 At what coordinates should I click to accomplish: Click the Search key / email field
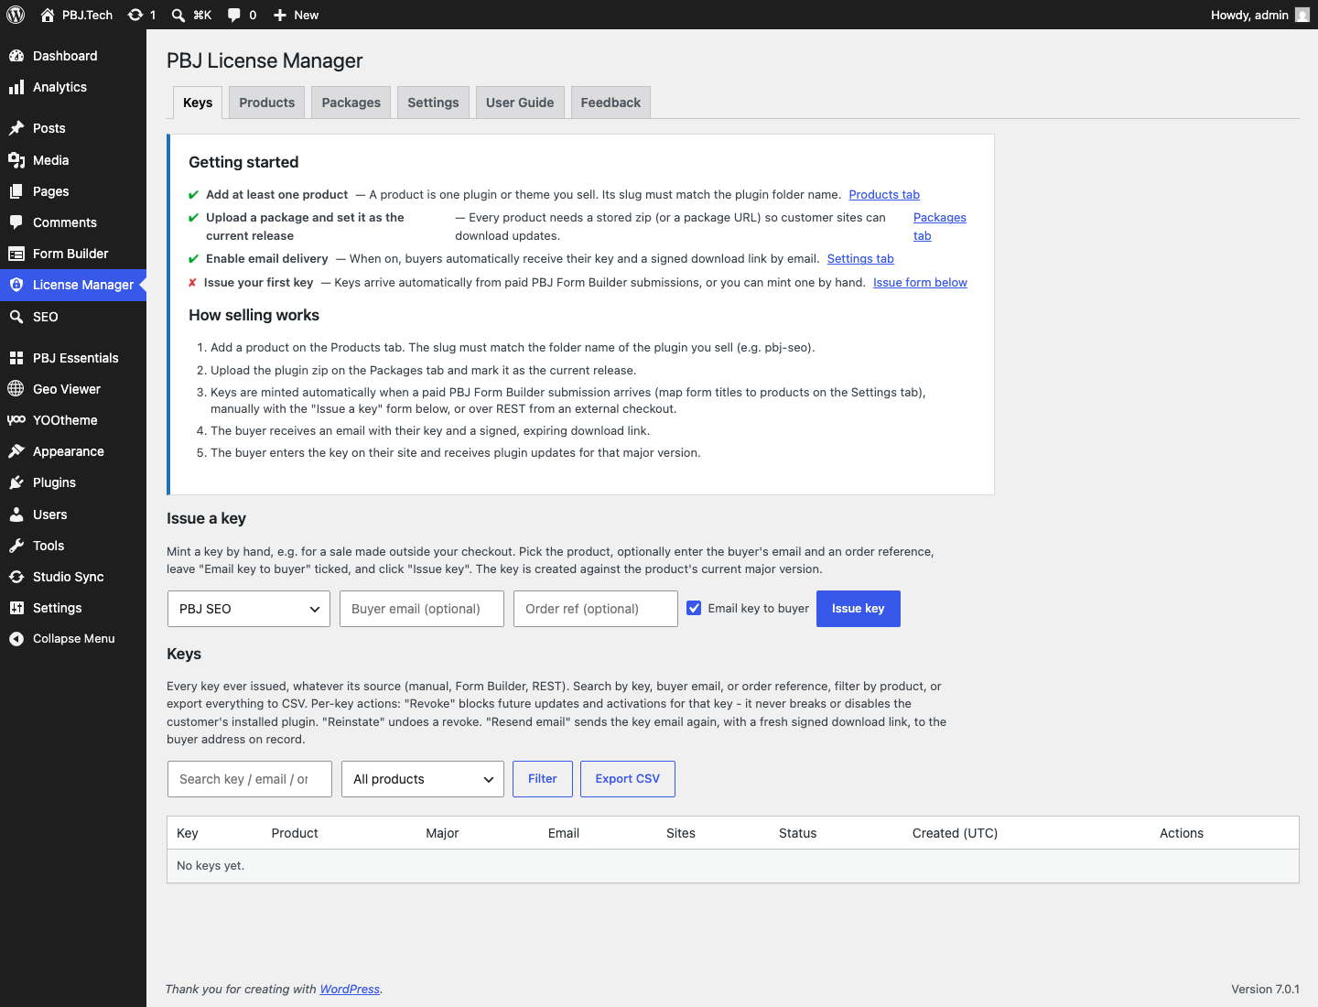tap(250, 779)
